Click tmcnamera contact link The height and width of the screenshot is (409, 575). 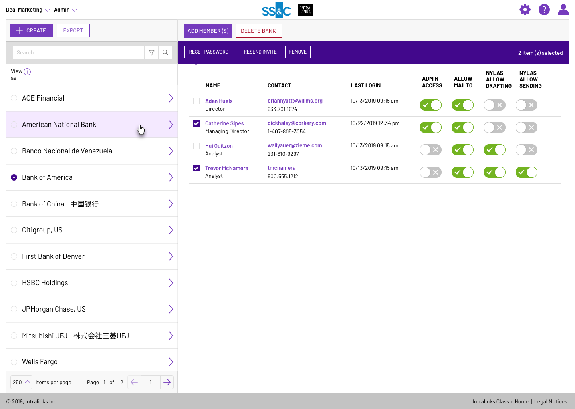[x=282, y=168]
